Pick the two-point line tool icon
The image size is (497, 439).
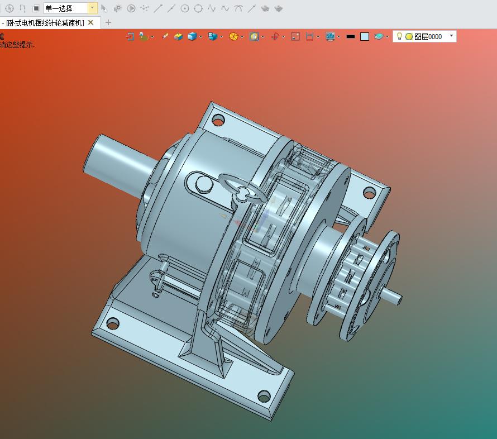[158, 8]
